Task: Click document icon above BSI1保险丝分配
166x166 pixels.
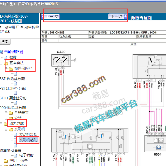Action: click(15, 74)
